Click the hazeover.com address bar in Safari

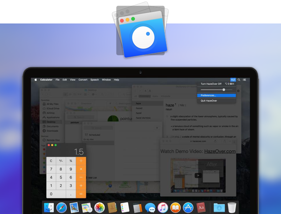click(198, 141)
